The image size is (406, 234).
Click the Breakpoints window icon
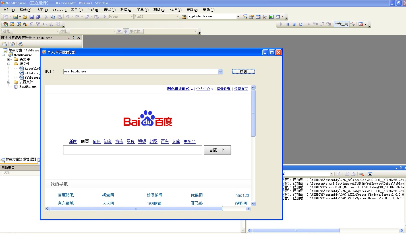tap(361, 24)
